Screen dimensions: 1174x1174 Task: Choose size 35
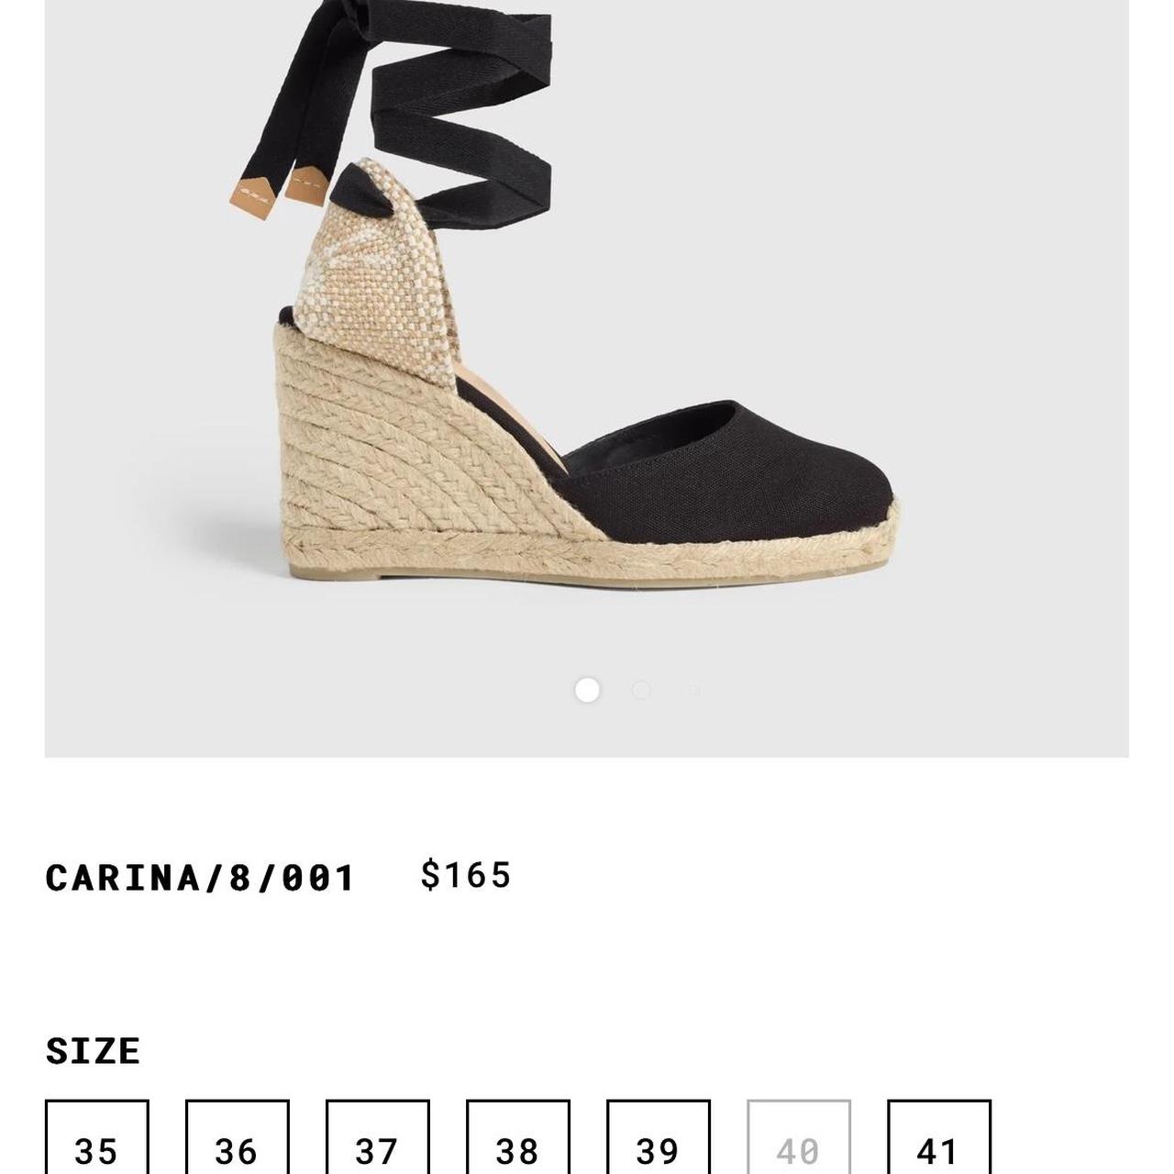point(96,1137)
